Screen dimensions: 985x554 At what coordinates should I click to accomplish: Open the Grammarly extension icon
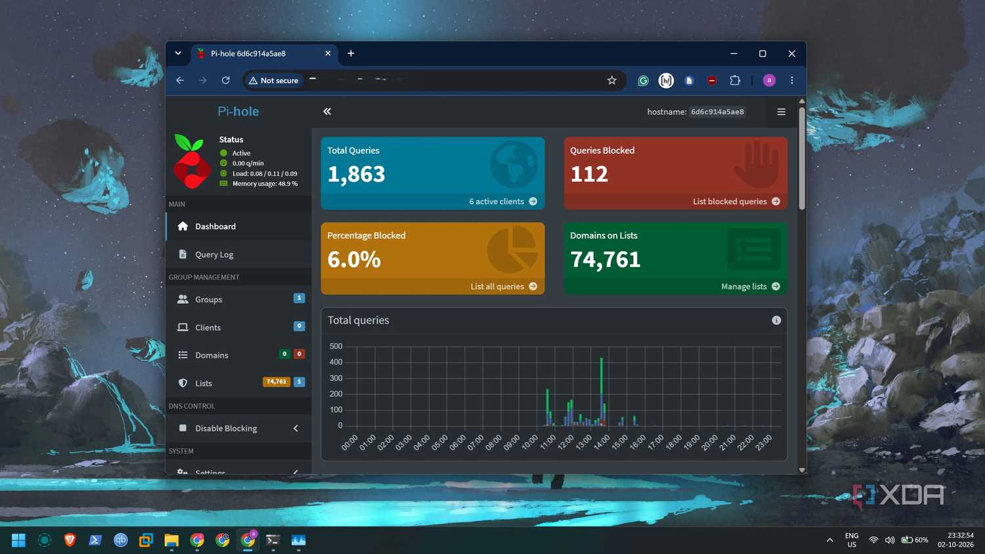point(644,80)
